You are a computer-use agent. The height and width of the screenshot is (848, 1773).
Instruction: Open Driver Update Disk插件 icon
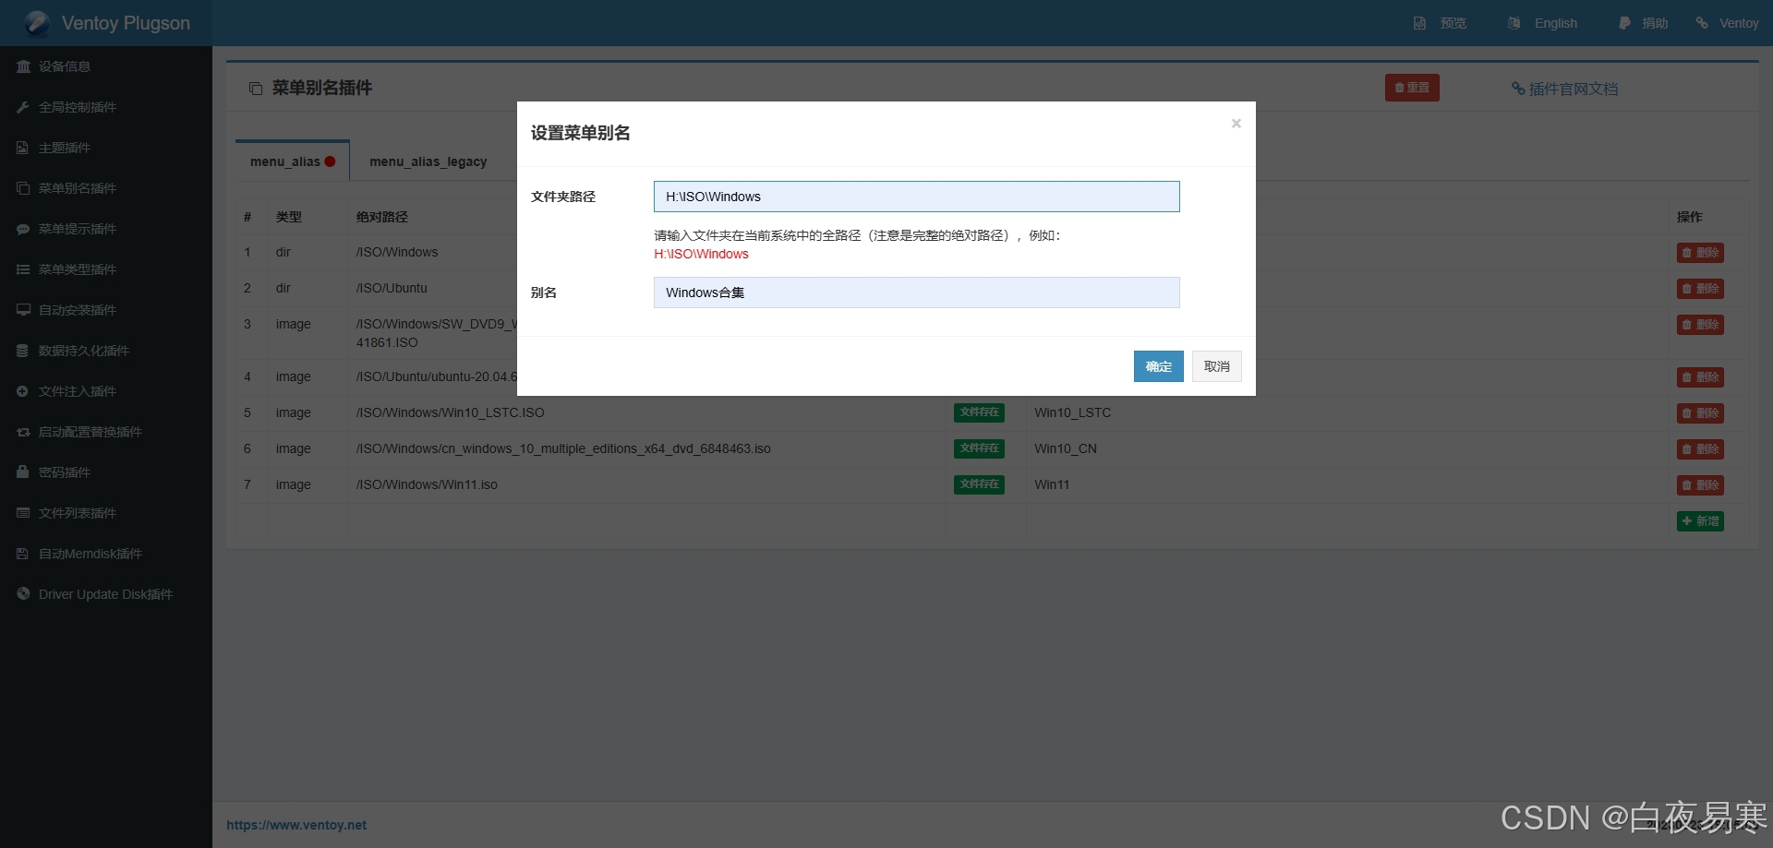pos(23,594)
